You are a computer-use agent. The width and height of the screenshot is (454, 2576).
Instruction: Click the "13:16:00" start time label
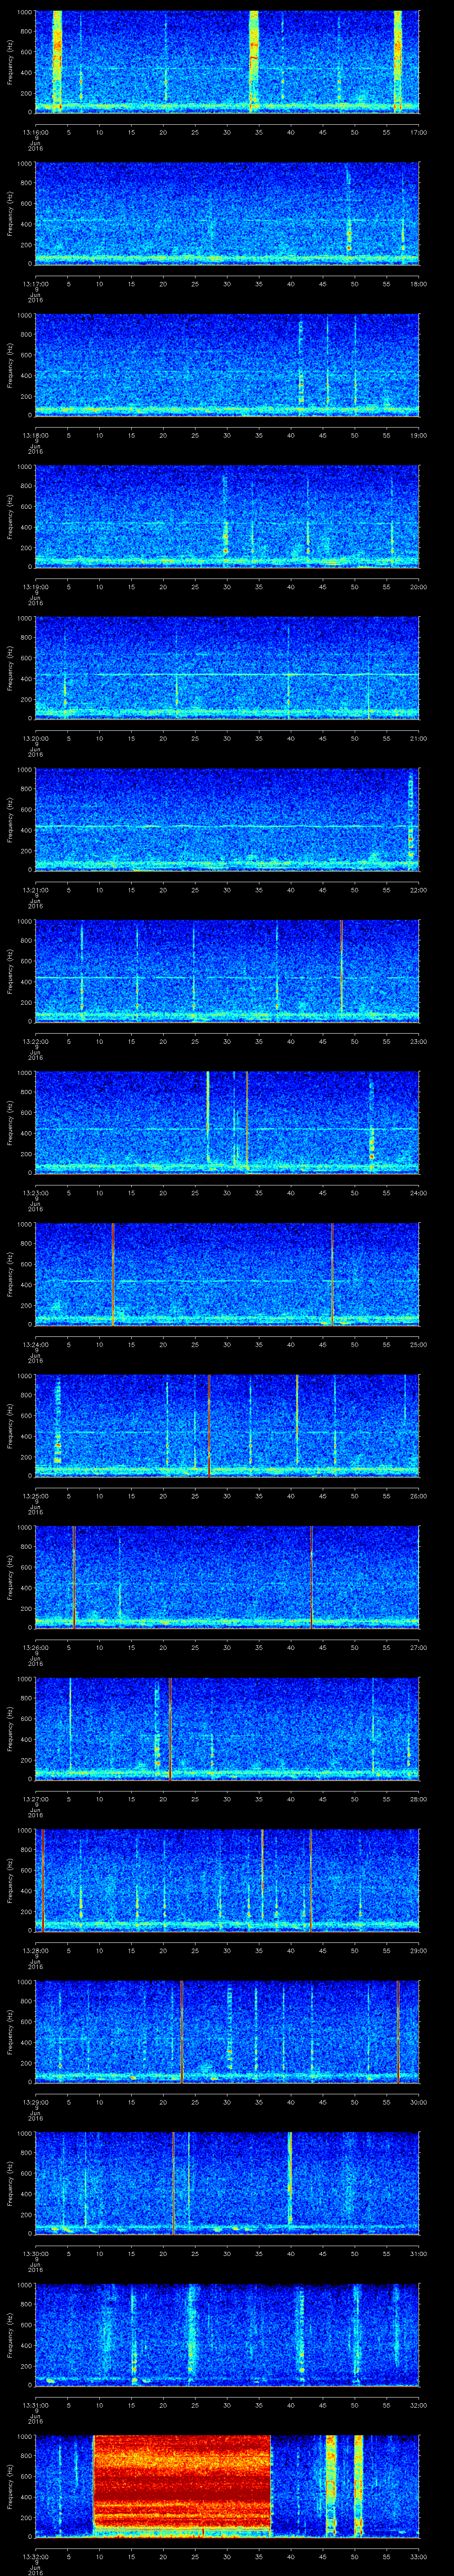pyautogui.click(x=36, y=132)
